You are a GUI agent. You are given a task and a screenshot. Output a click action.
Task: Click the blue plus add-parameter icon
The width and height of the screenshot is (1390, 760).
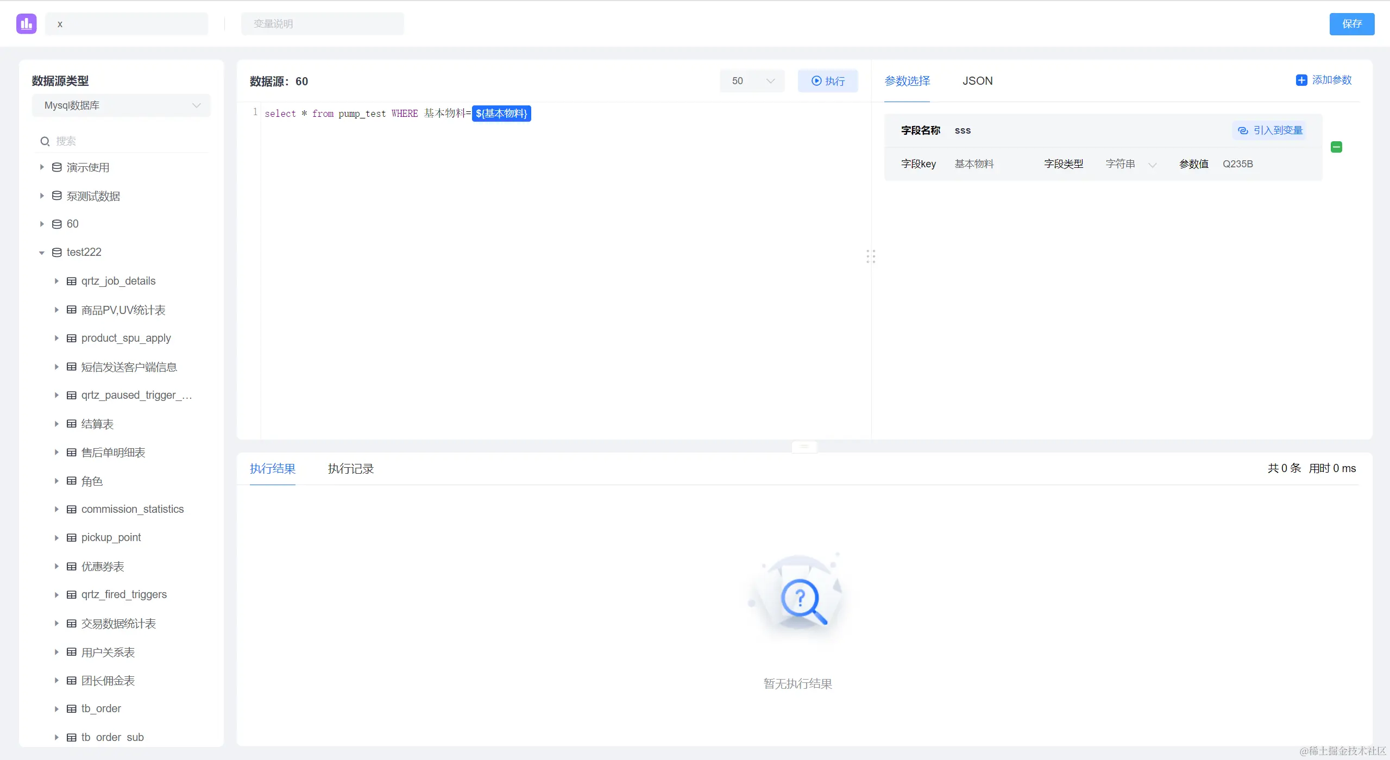tap(1301, 80)
